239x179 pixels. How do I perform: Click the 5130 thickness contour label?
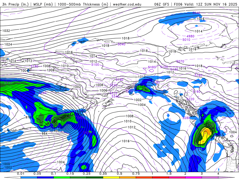coord(174,69)
